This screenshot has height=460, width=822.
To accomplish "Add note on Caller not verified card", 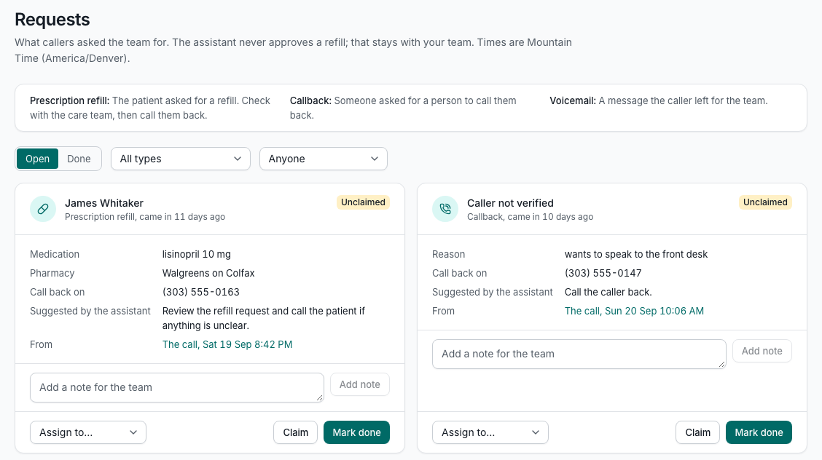I will click(x=762, y=351).
